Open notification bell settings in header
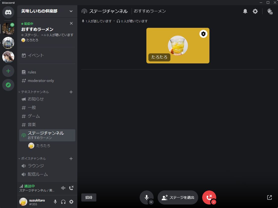Screen dimensions: 278x208 (245, 11)
